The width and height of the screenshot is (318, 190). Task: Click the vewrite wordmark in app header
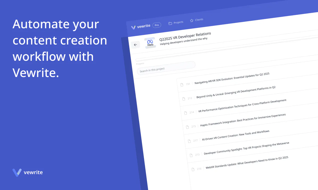[x=144, y=26]
